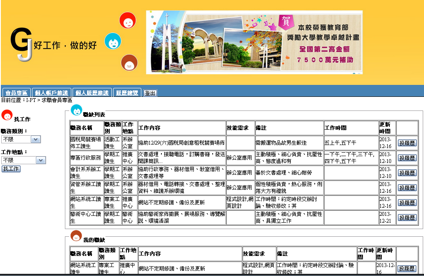Click the blue face icon beside 職缺列表
The height and width of the screenshot is (276, 424).
tap(76, 110)
